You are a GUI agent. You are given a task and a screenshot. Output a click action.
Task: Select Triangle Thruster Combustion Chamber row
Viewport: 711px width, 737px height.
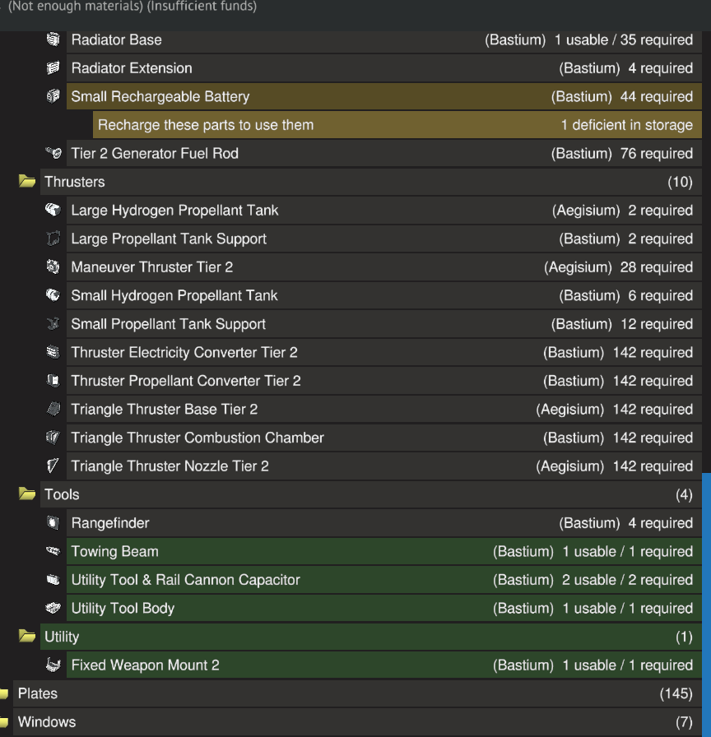coord(370,438)
